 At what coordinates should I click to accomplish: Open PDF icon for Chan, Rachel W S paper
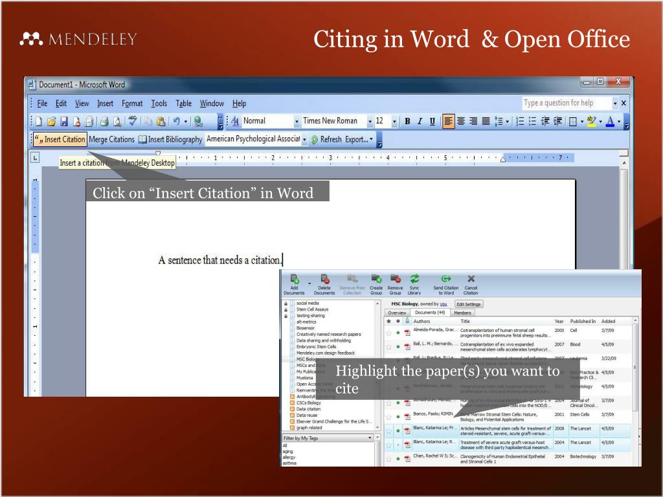[x=407, y=459]
